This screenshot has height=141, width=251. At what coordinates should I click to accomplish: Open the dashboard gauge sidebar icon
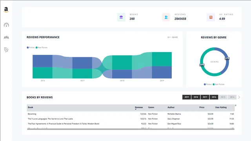6,25
